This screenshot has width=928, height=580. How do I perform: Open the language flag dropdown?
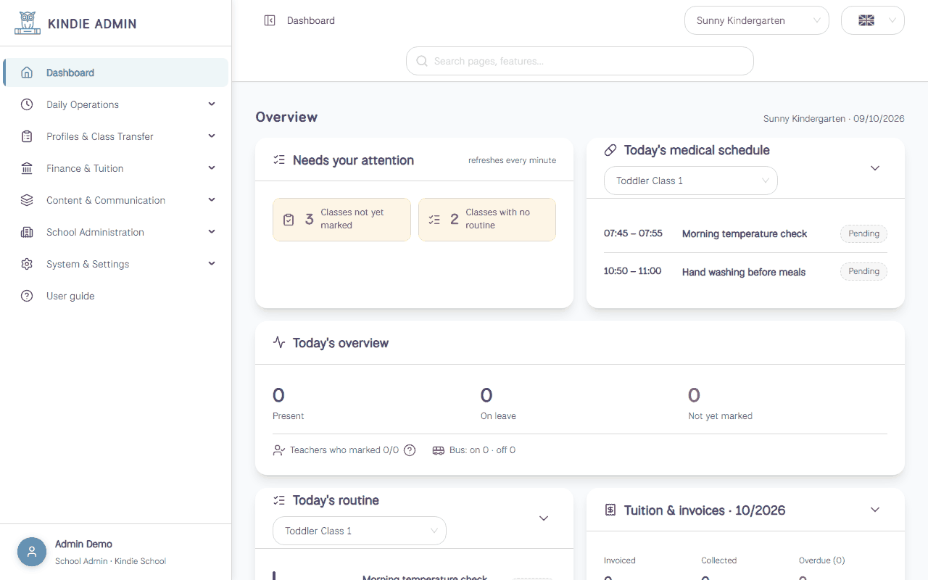(873, 20)
